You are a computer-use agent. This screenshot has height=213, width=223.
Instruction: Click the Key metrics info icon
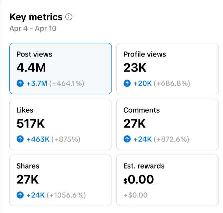[69, 17]
